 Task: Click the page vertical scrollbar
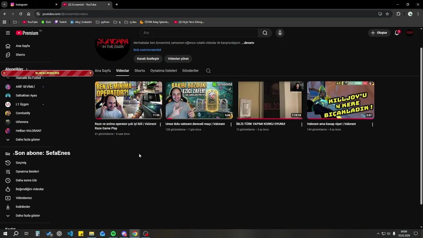click(421, 126)
